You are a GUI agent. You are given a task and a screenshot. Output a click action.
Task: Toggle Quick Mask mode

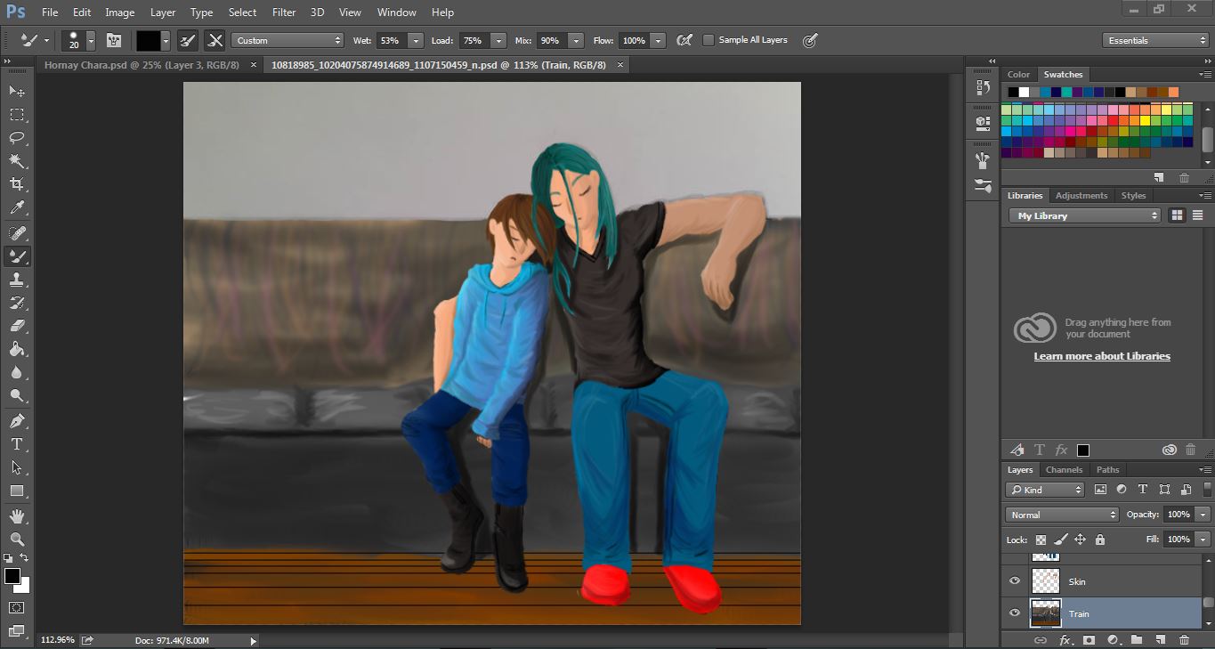17,607
